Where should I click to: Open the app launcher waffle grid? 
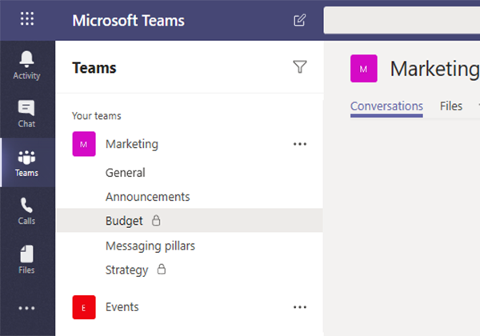(x=27, y=19)
